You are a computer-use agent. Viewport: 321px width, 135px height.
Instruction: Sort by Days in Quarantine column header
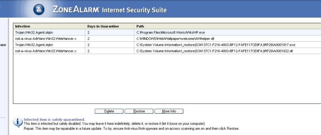(x=110, y=26)
